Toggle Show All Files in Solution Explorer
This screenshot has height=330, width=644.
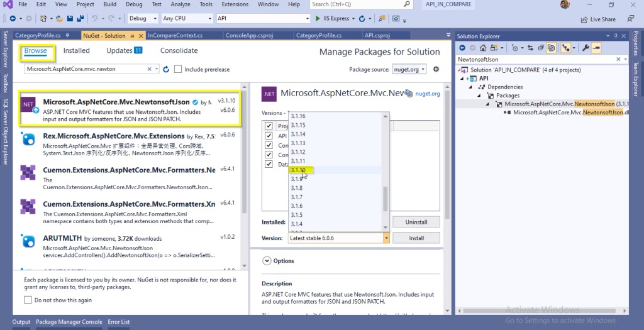(551, 48)
